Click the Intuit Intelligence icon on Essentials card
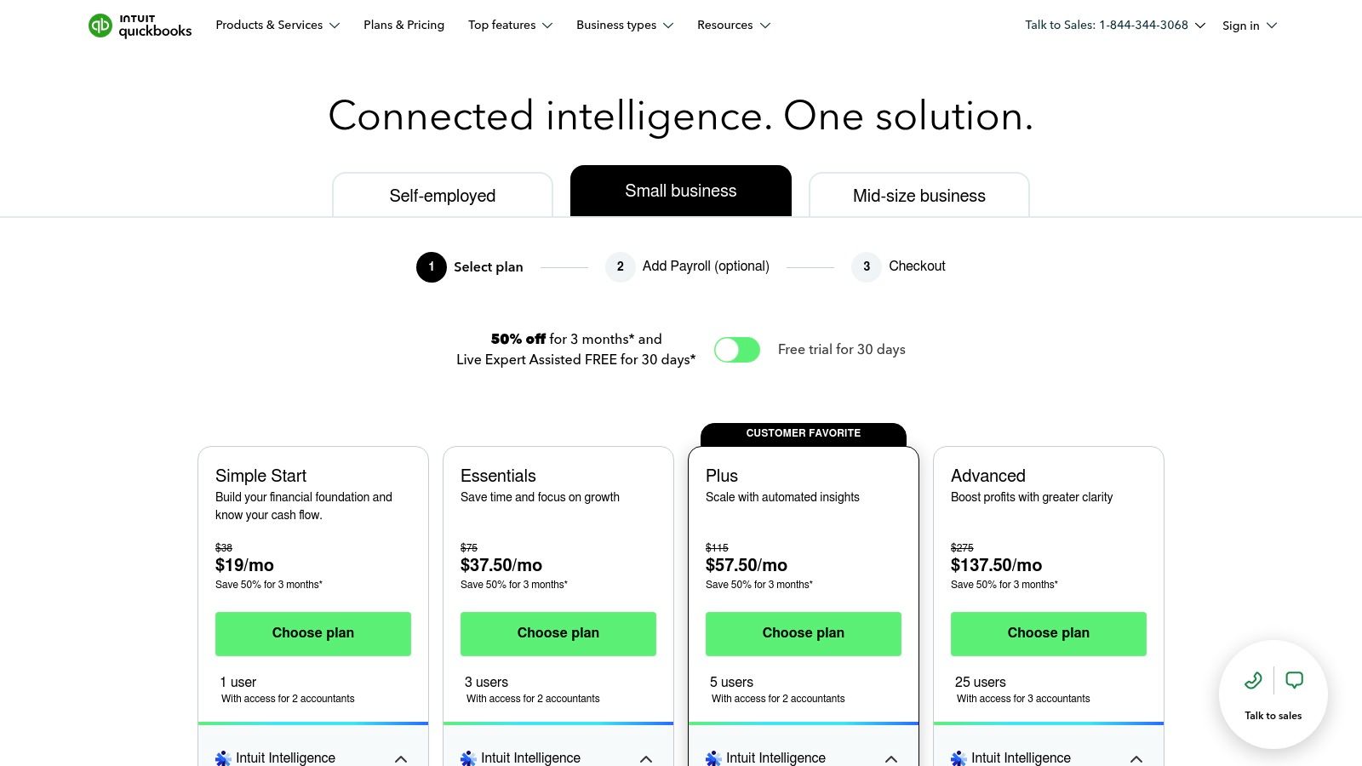The image size is (1362, 766). 468,757
